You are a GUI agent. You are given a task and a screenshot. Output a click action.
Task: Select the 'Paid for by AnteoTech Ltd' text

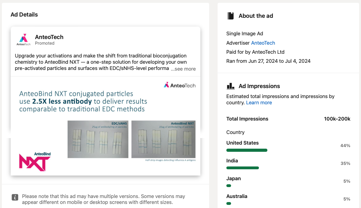click(x=255, y=52)
